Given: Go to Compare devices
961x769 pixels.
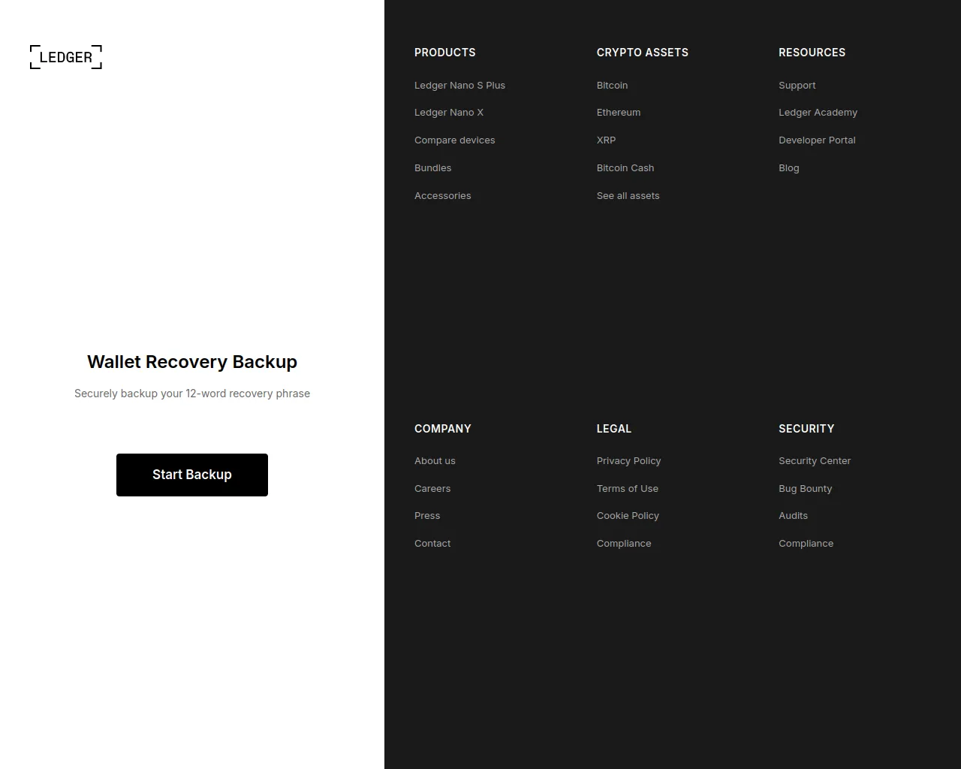Looking at the screenshot, I should (x=454, y=140).
